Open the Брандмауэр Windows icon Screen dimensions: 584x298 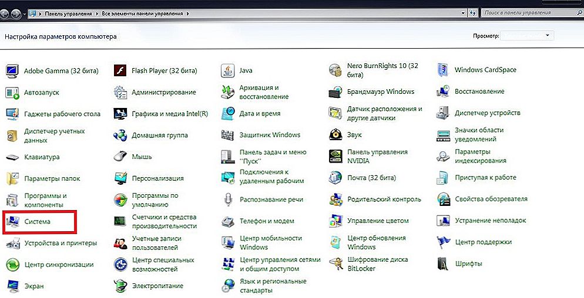335,92
